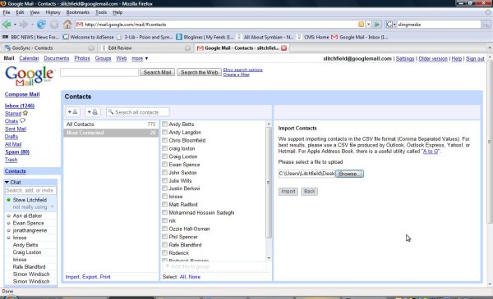Check the Phil Spencer checkbox
The height and width of the screenshot is (299, 493).
(x=164, y=237)
